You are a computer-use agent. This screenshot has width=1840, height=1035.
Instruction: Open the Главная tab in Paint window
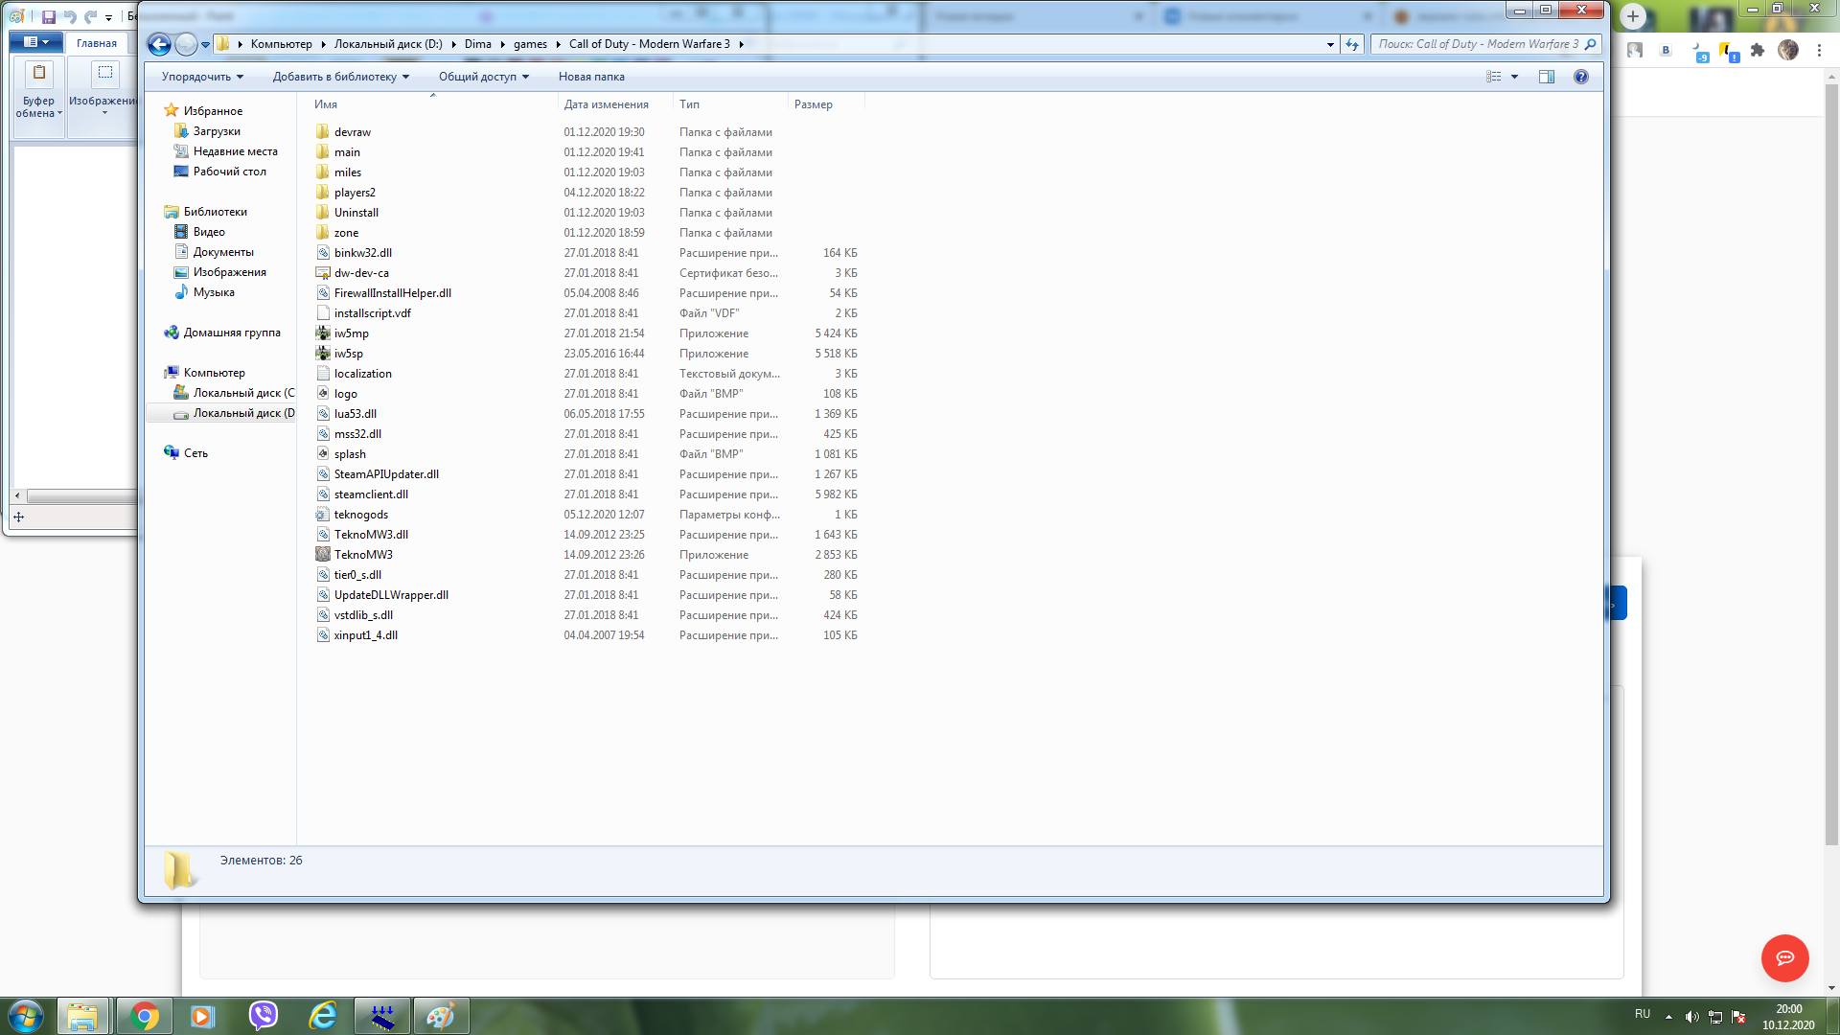(97, 43)
